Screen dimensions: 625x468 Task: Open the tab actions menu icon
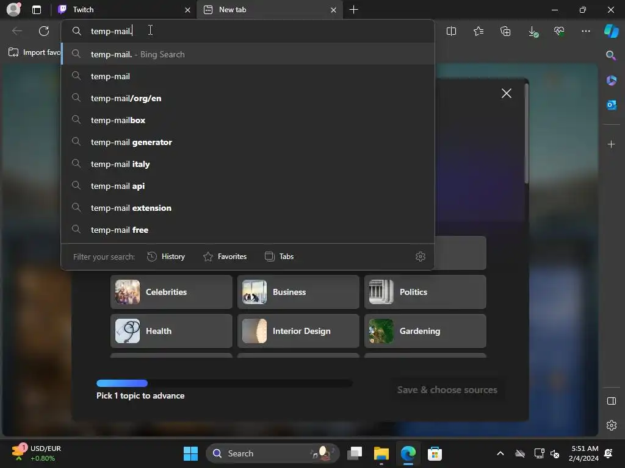point(36,10)
